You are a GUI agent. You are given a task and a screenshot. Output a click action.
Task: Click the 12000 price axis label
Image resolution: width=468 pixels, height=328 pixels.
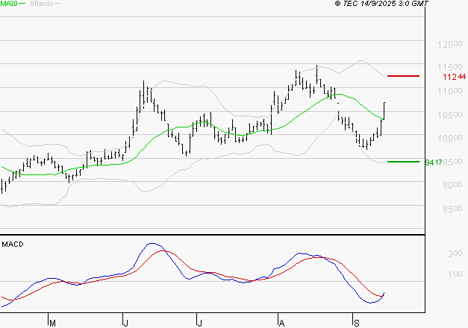click(x=450, y=45)
